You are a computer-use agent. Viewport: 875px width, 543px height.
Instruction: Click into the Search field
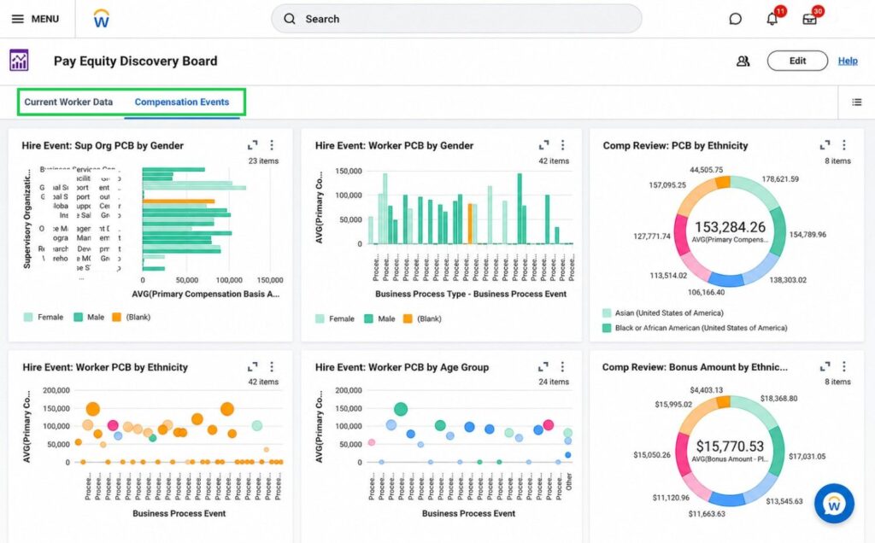click(456, 19)
